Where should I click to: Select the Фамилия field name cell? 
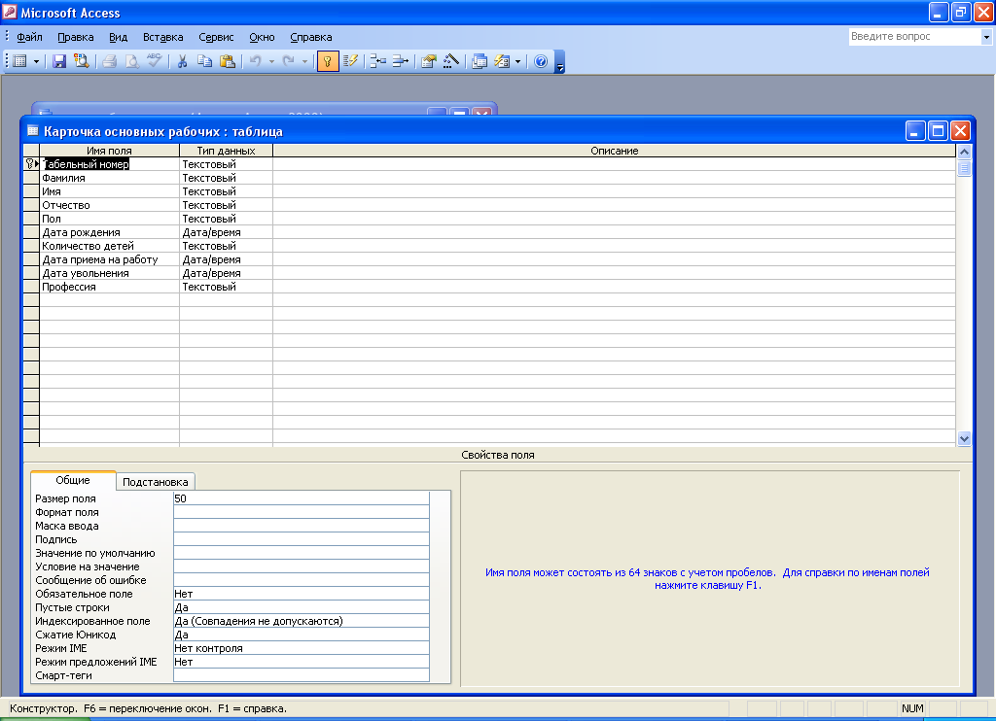tap(109, 179)
